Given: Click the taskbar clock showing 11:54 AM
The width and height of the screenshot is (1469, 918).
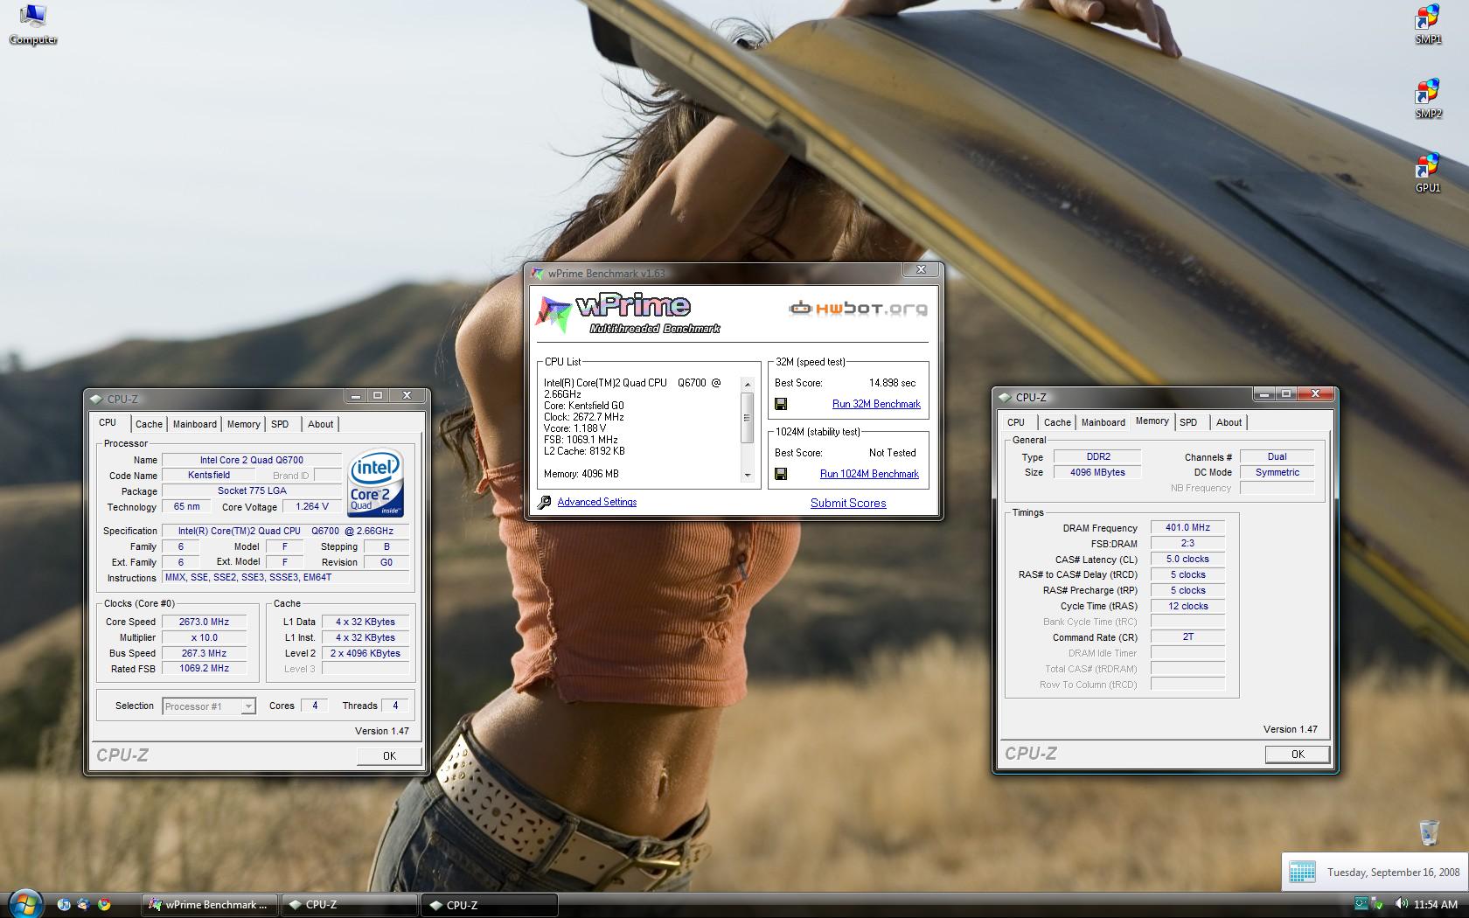Looking at the screenshot, I should pyautogui.click(x=1435, y=904).
